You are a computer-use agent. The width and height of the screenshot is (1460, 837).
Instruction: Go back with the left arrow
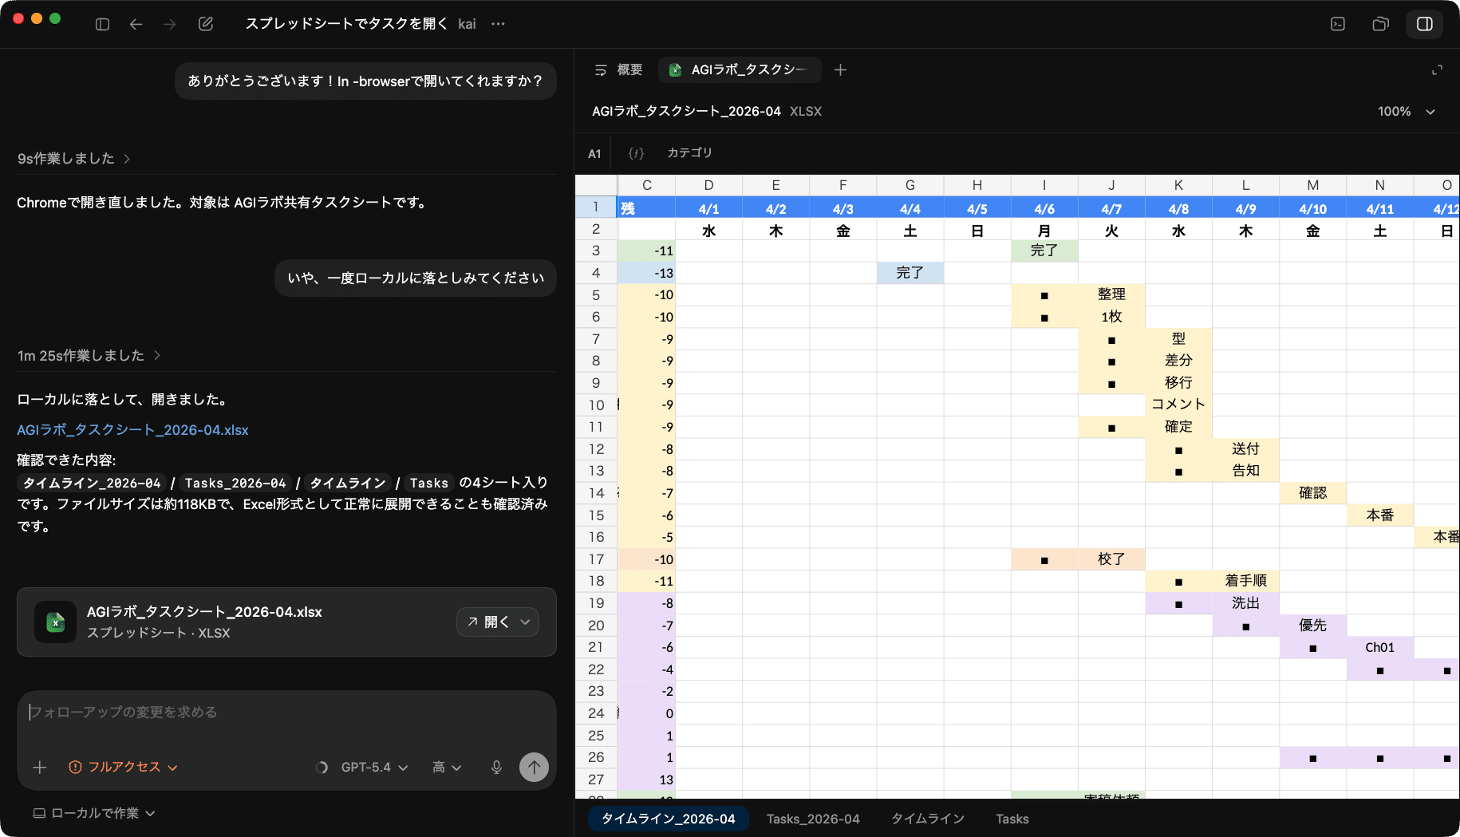click(136, 24)
